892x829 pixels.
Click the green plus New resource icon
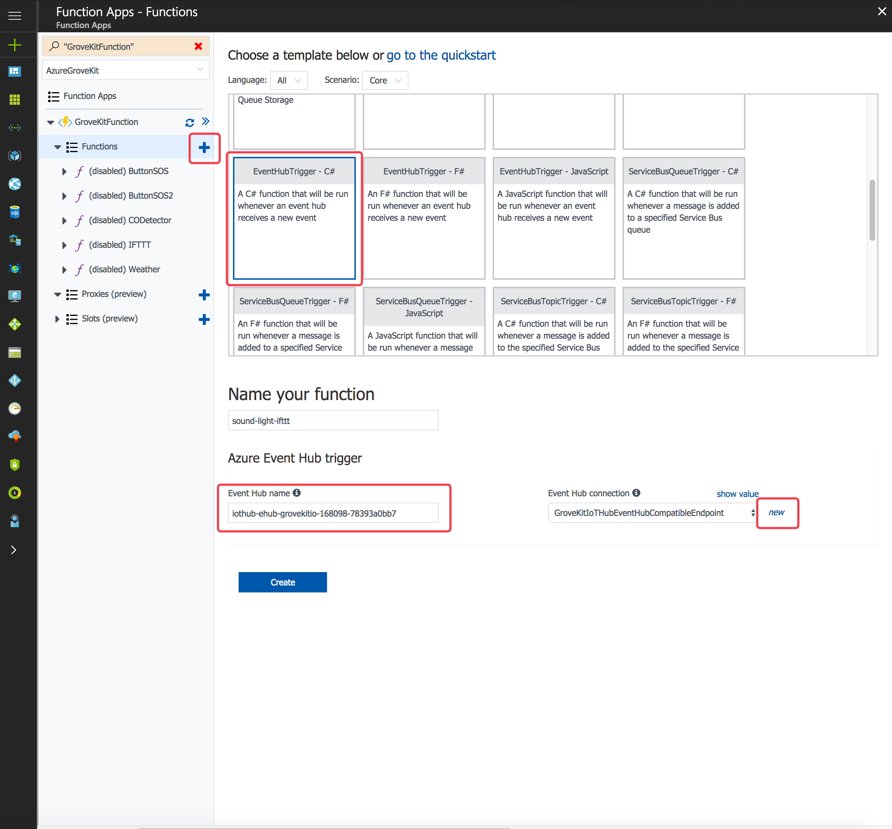(x=15, y=45)
